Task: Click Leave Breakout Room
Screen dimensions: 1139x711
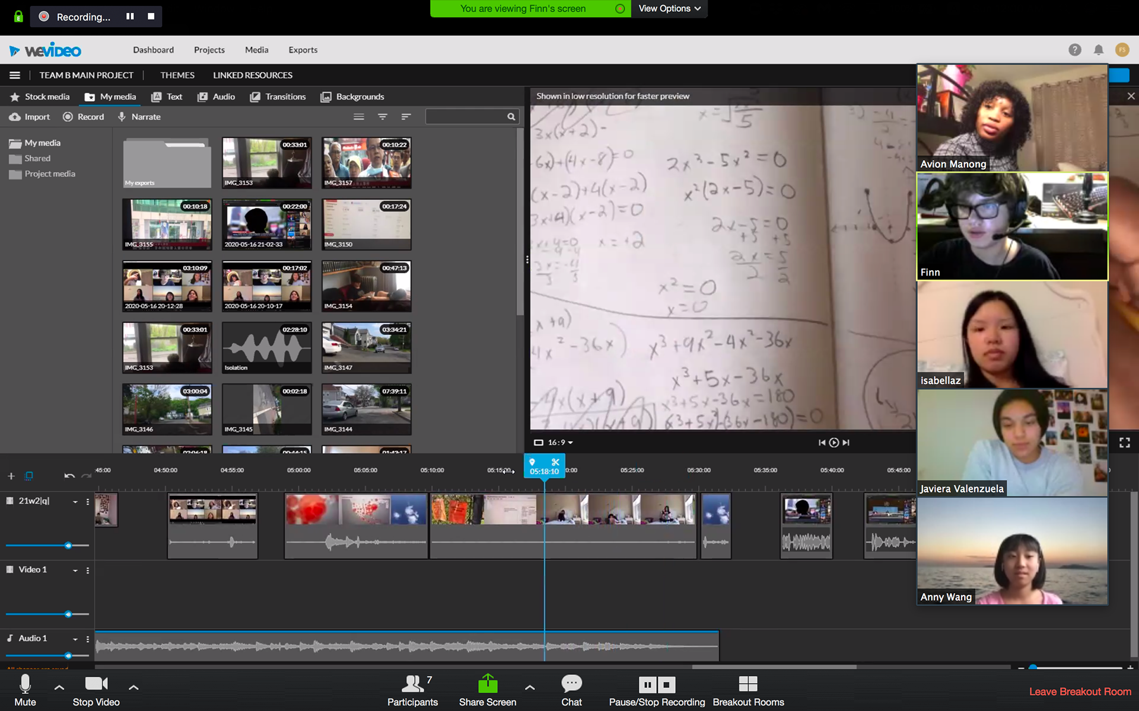Action: click(1080, 691)
